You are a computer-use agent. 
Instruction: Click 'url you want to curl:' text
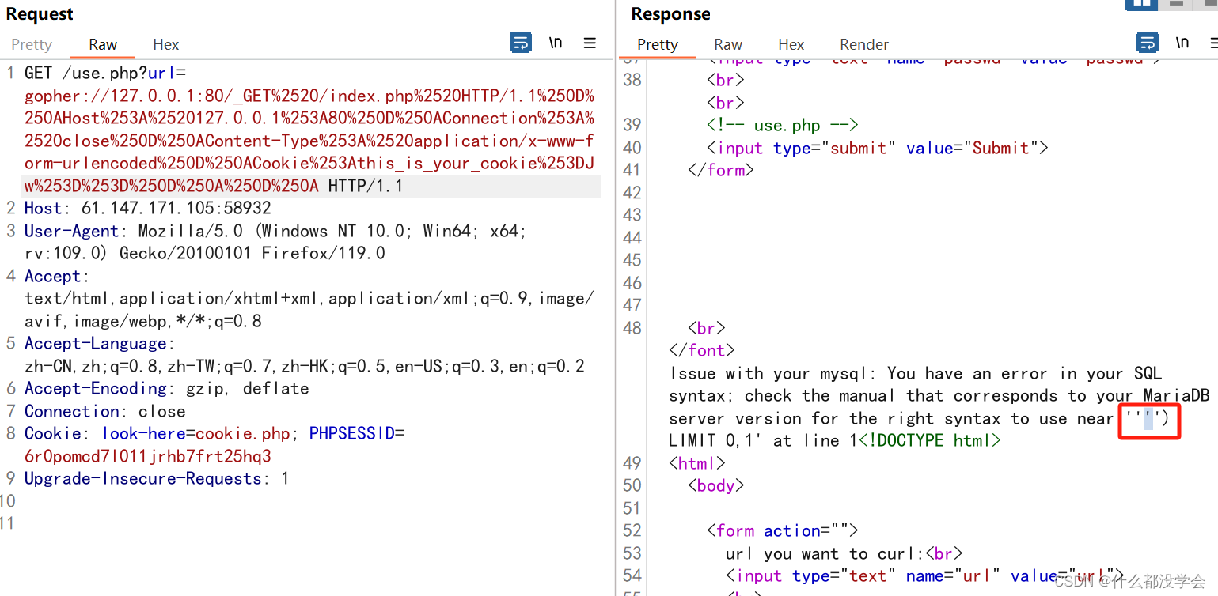pyautogui.click(x=825, y=553)
